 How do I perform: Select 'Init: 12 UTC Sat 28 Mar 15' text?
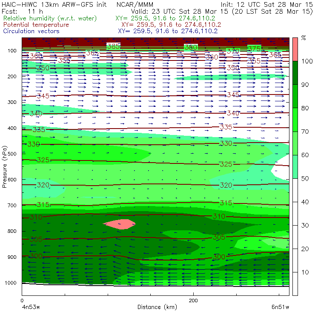[266, 4]
